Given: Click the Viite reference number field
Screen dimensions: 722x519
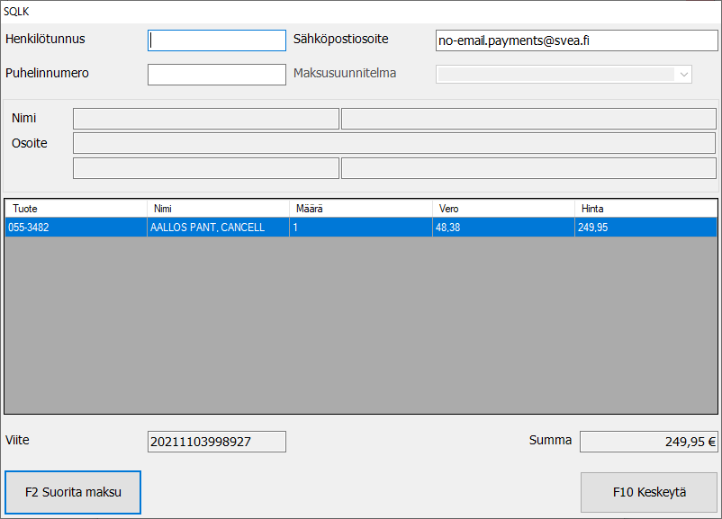Looking at the screenshot, I should click(x=216, y=442).
